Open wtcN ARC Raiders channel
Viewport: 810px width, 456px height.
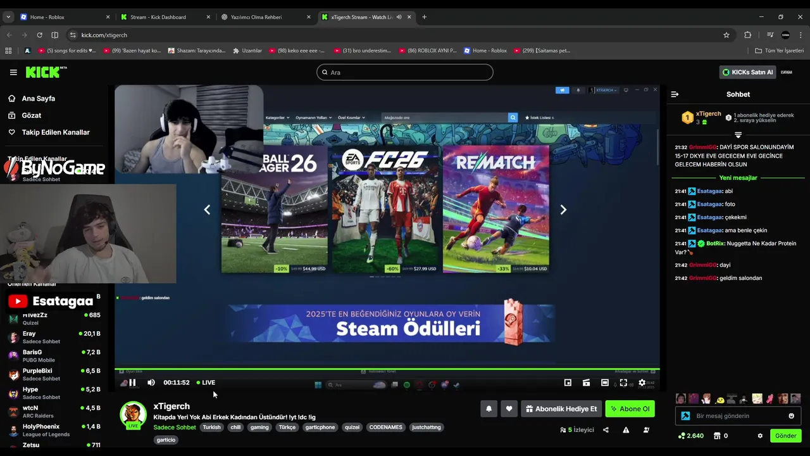(54, 412)
